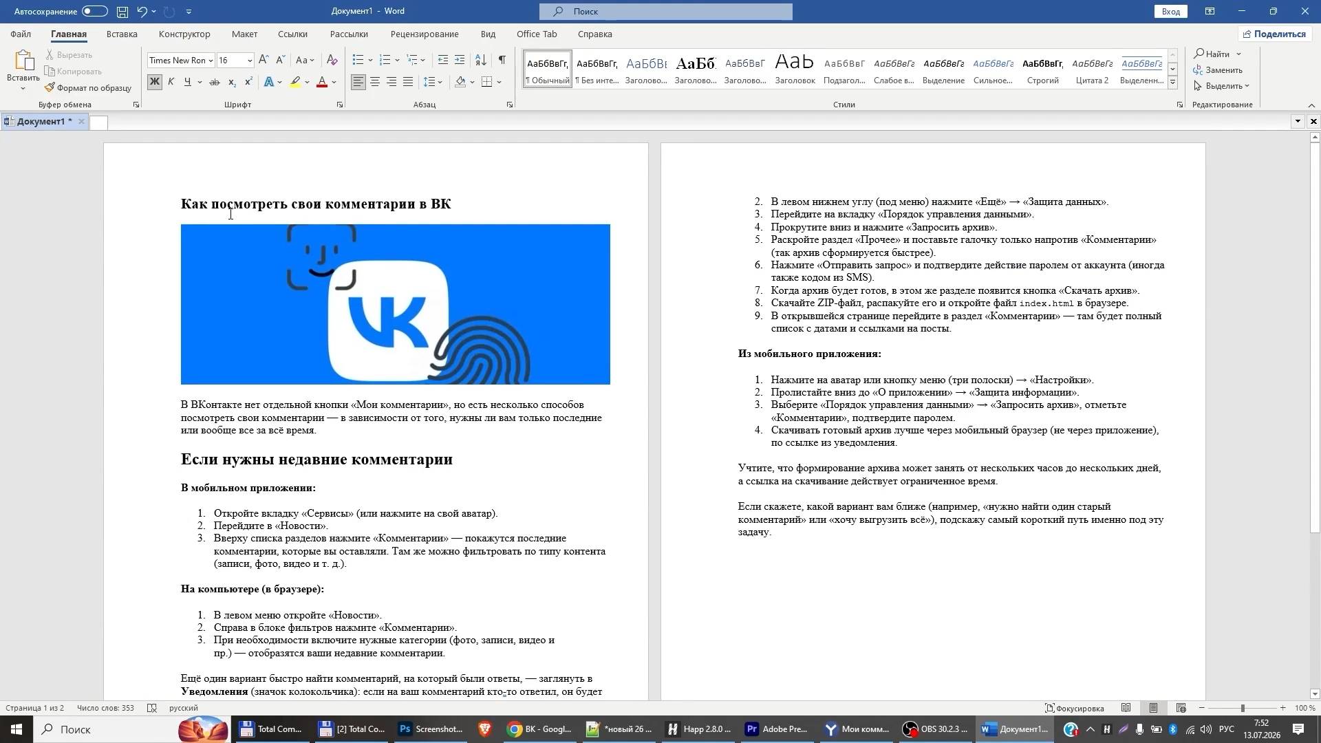Clear all formatting with the eraser A icon
Screen dimensions: 1321x743
click(332, 61)
